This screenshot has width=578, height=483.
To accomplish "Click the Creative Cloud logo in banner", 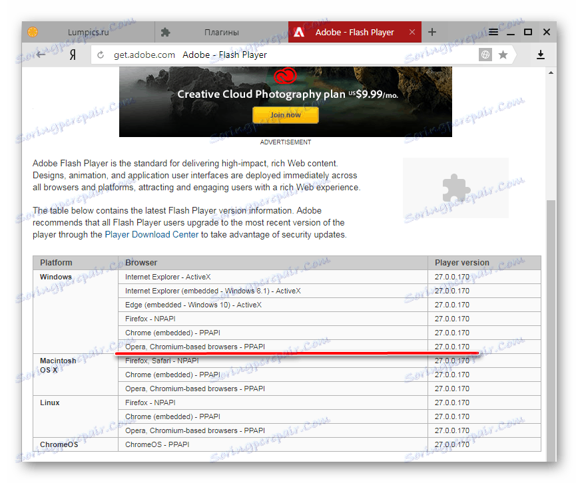I will (285, 76).
